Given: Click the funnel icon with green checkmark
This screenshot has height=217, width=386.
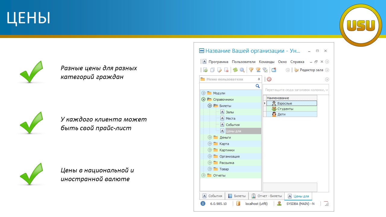Looking at the screenshot, I should tap(265, 70).
